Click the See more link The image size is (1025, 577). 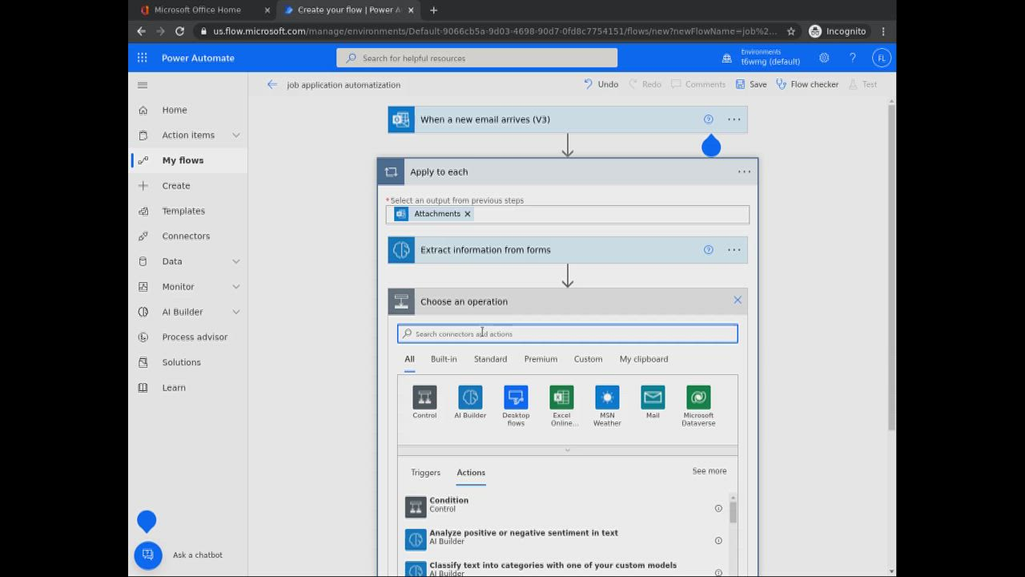(x=709, y=471)
